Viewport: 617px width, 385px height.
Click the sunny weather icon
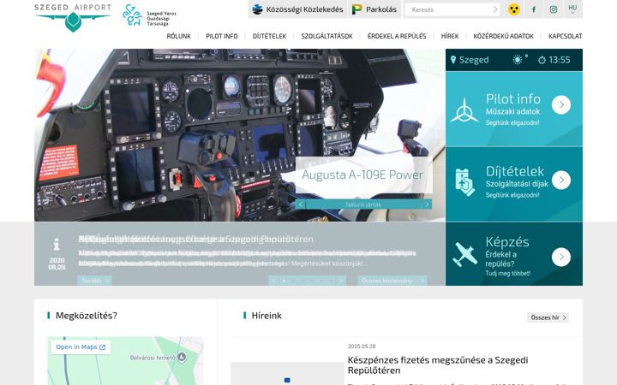tap(518, 60)
